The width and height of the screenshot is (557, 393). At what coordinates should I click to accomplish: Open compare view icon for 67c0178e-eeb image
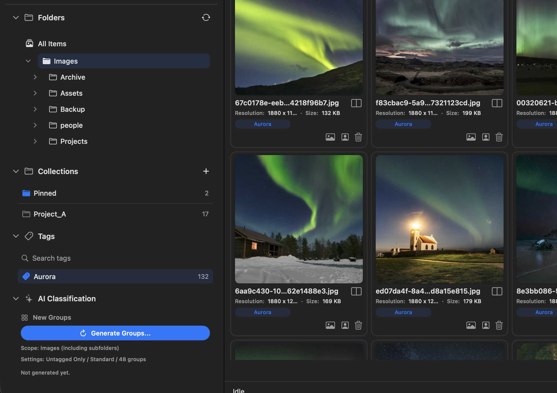(356, 103)
